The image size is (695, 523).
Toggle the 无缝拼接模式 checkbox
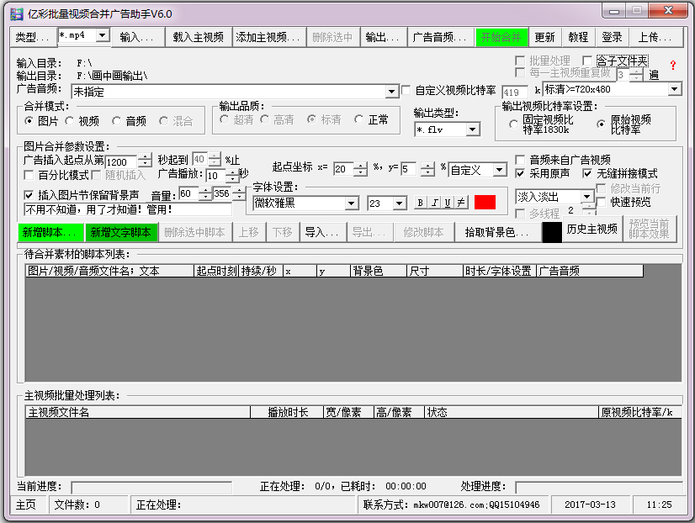pyautogui.click(x=588, y=173)
